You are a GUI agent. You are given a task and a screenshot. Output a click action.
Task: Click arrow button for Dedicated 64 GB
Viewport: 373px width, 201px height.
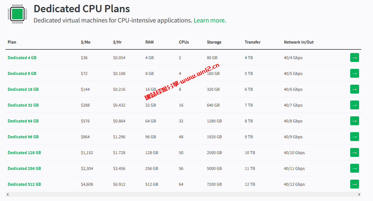pyautogui.click(x=354, y=121)
